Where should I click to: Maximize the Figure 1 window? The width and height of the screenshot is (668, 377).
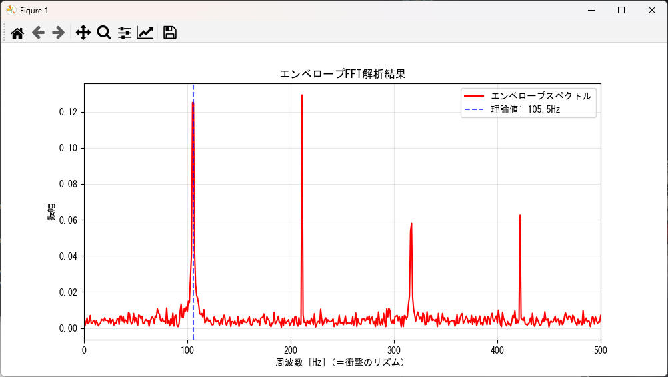(x=621, y=10)
